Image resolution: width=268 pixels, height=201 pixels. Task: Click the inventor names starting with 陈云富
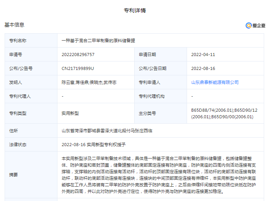(89, 82)
